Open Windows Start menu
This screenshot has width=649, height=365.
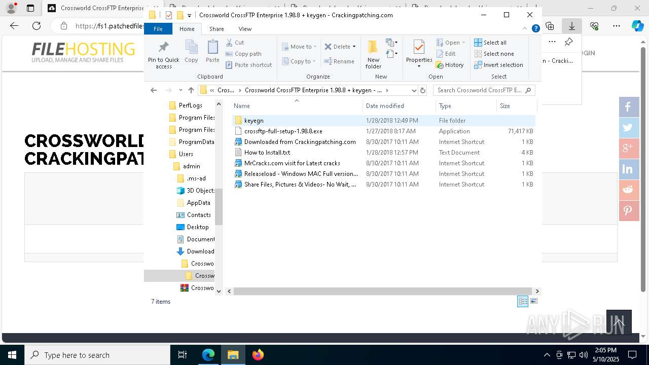tap(12, 355)
